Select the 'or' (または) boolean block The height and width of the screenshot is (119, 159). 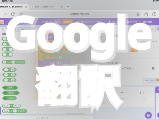click(11, 93)
